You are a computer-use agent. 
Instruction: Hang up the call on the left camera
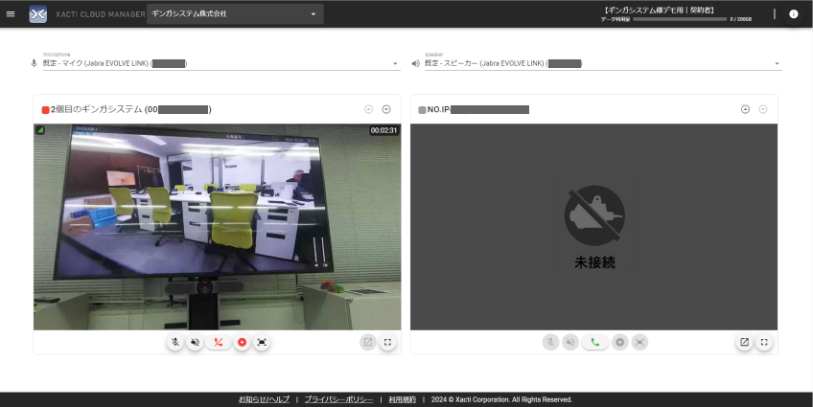pos(219,342)
